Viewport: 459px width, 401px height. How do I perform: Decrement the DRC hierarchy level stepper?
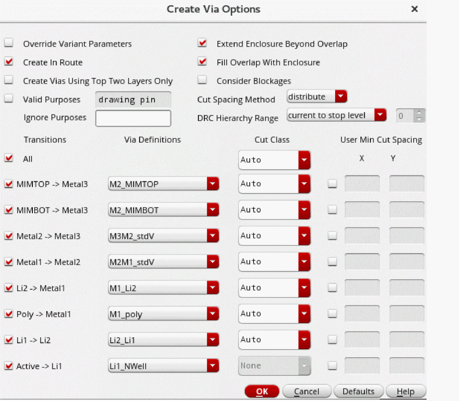tap(419, 119)
